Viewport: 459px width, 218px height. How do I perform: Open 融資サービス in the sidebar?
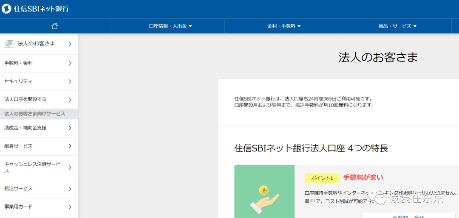click(39, 146)
